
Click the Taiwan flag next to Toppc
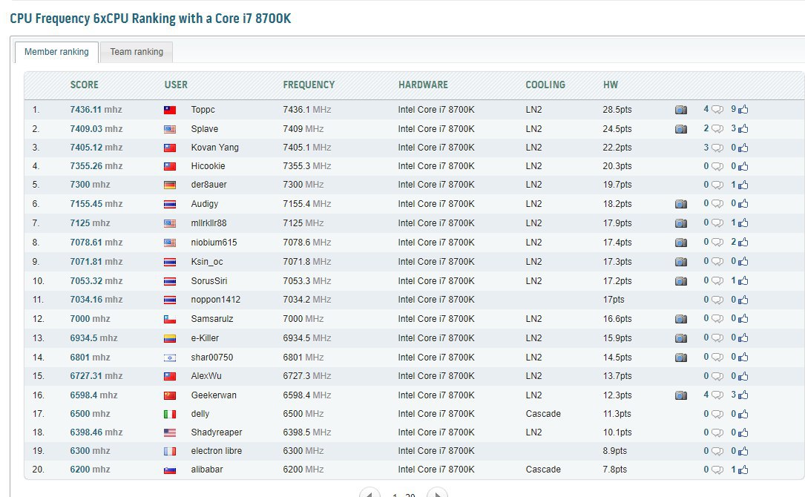pyautogui.click(x=170, y=110)
